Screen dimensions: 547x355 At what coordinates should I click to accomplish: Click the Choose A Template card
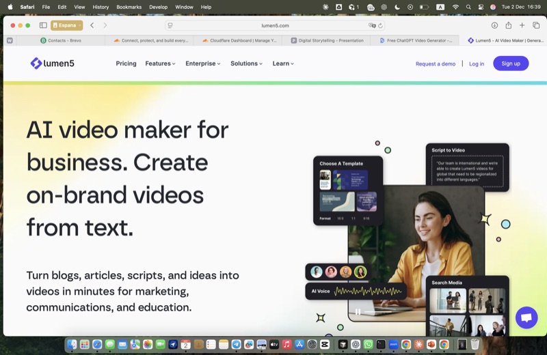pos(348,190)
